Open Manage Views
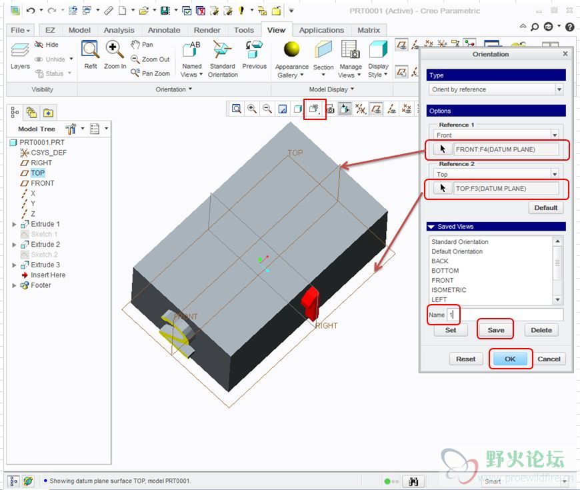 [350, 59]
